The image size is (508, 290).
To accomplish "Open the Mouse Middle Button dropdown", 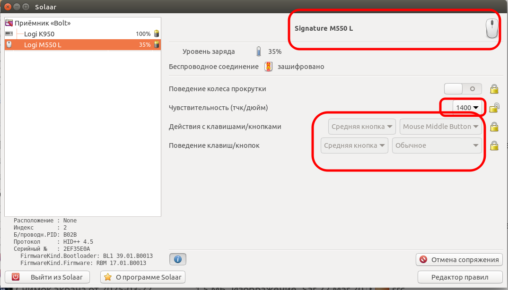I will coord(441,127).
